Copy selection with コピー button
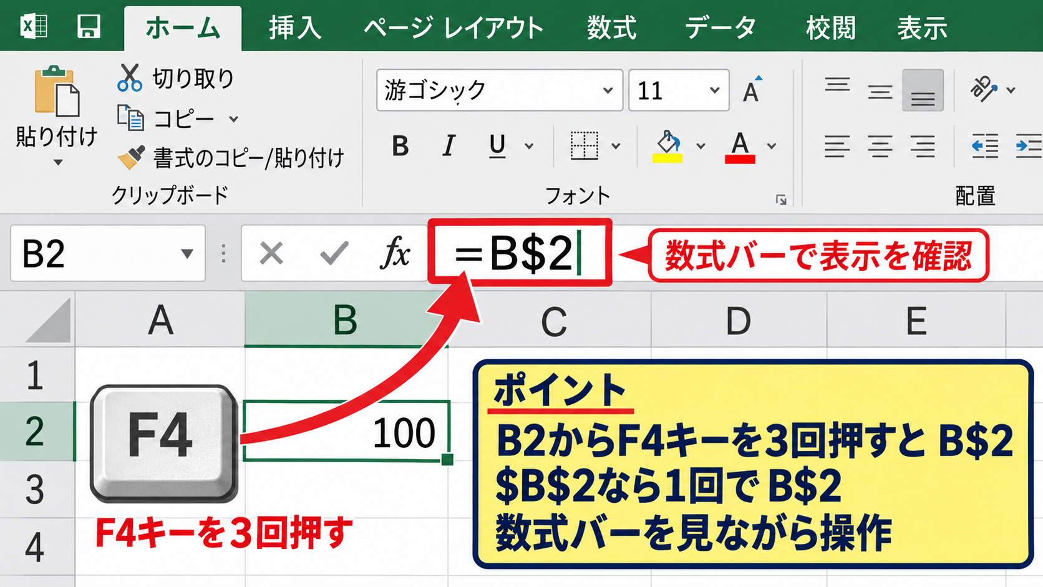Viewport: 1043px width, 587px height. click(x=167, y=119)
